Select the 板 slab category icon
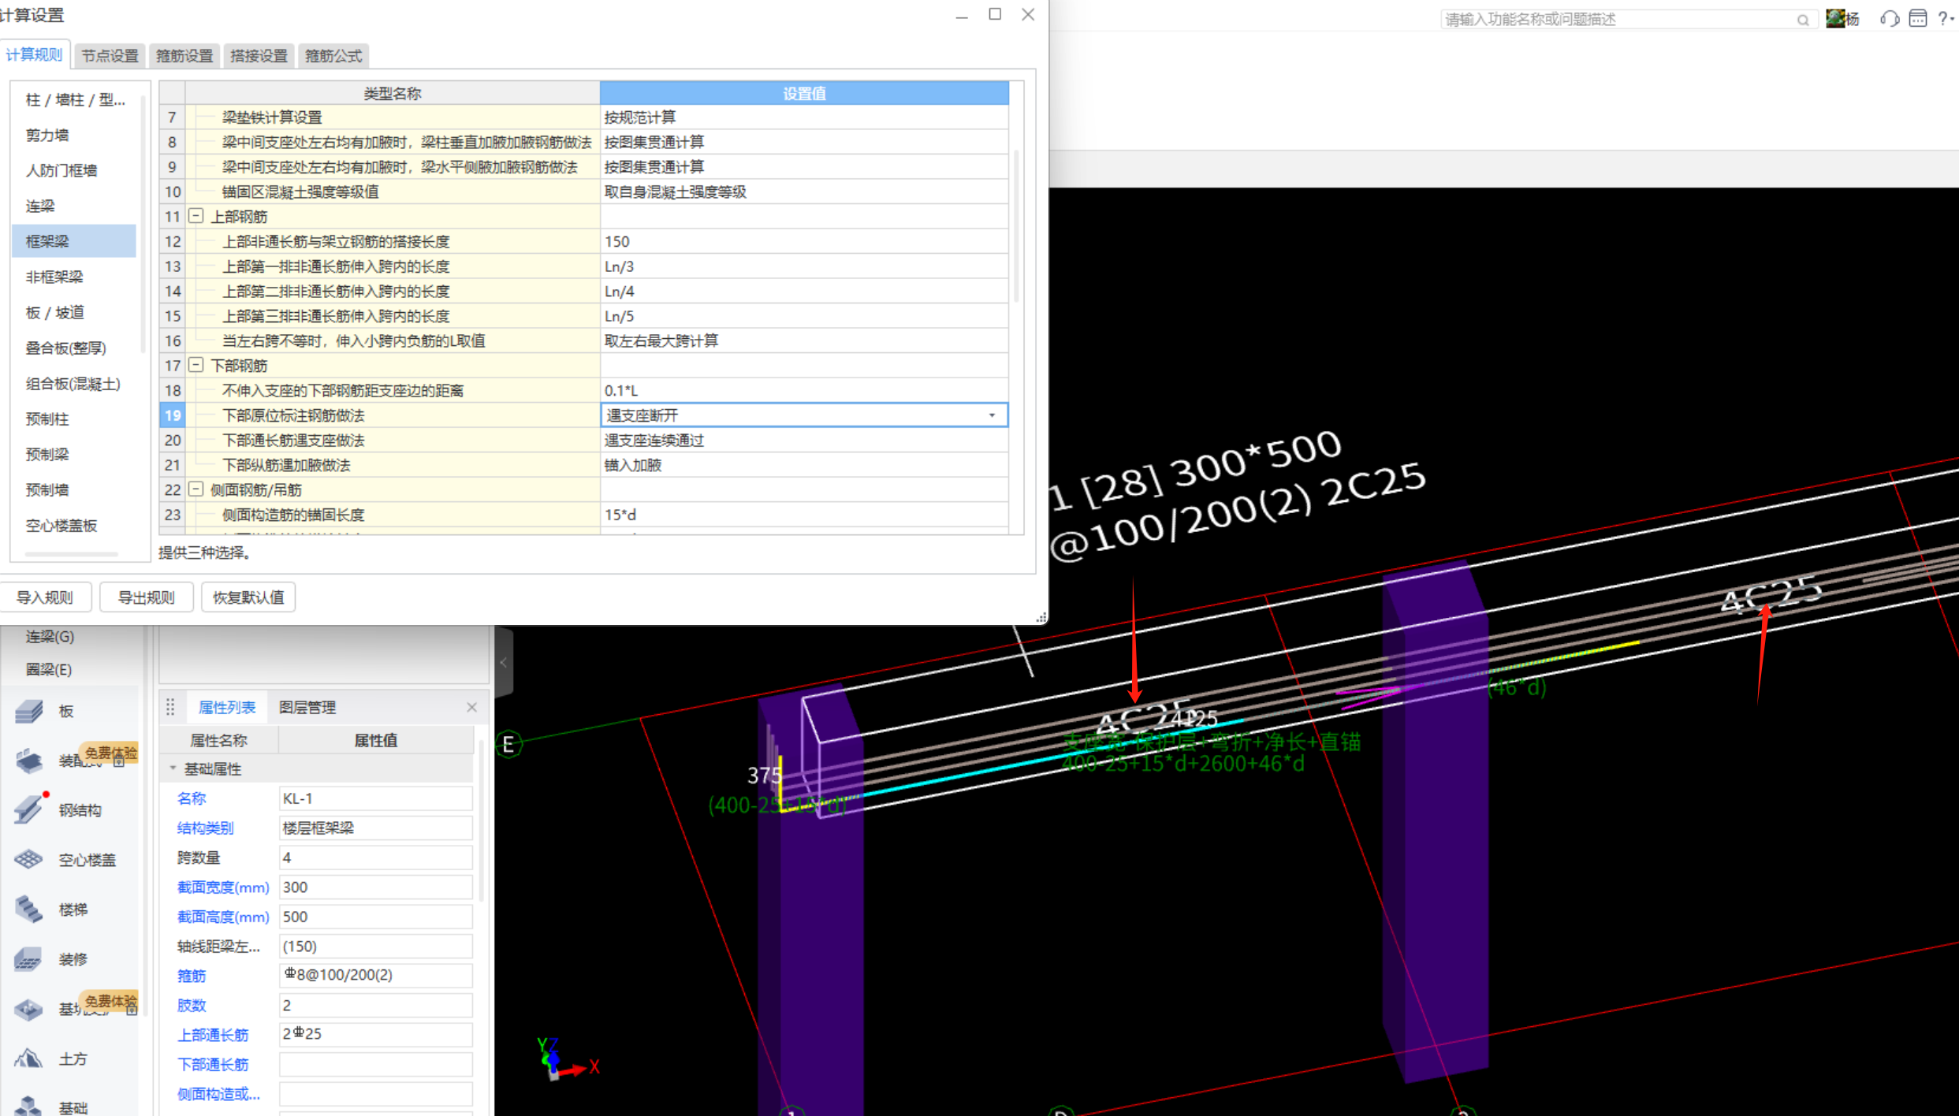 29,711
